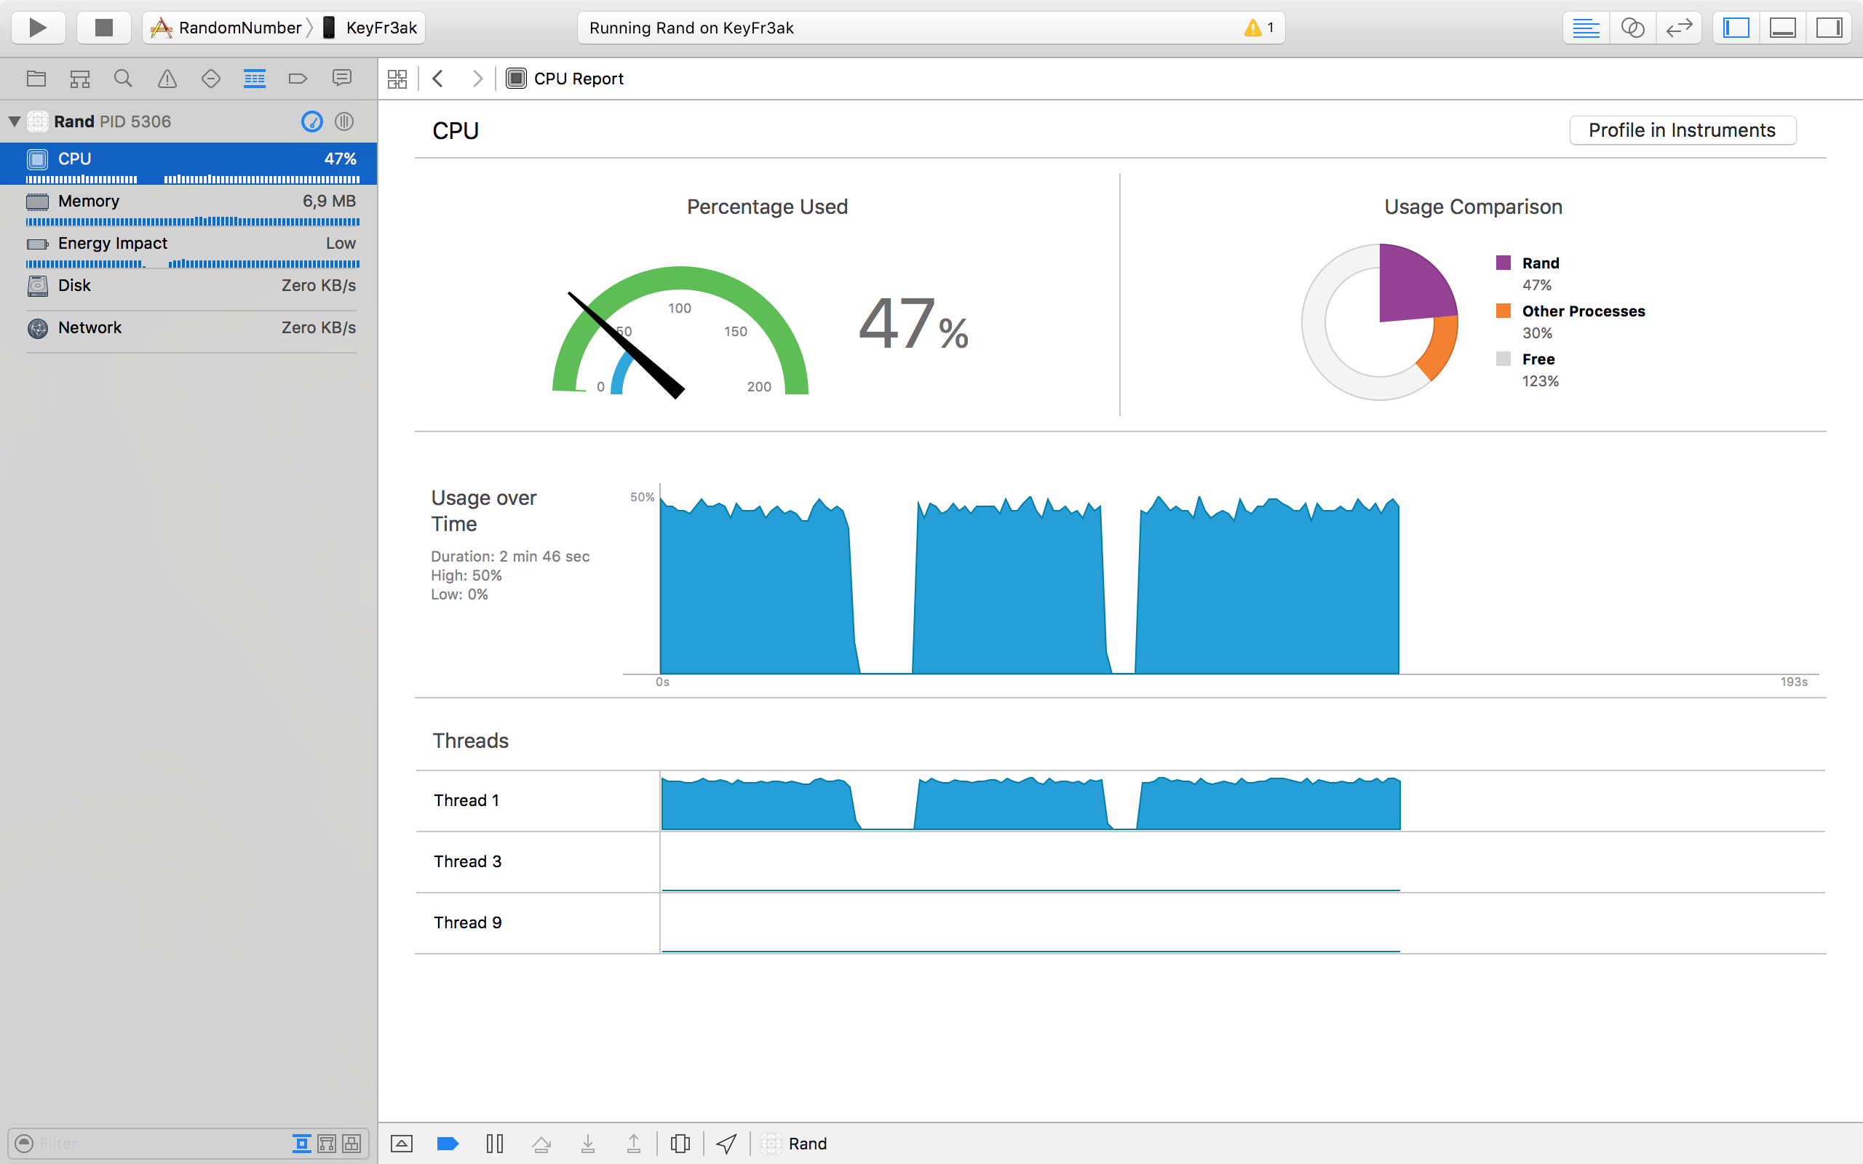Viewport: 1863px width, 1164px height.
Task: Click the Profile in Instruments button
Action: (1682, 130)
